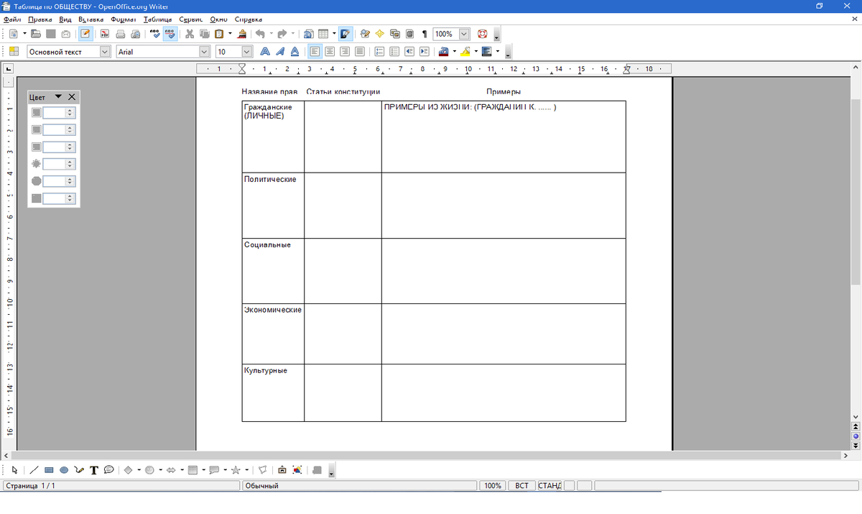
Task: Toggle AutoSpellcheck button
Action: 170,34
